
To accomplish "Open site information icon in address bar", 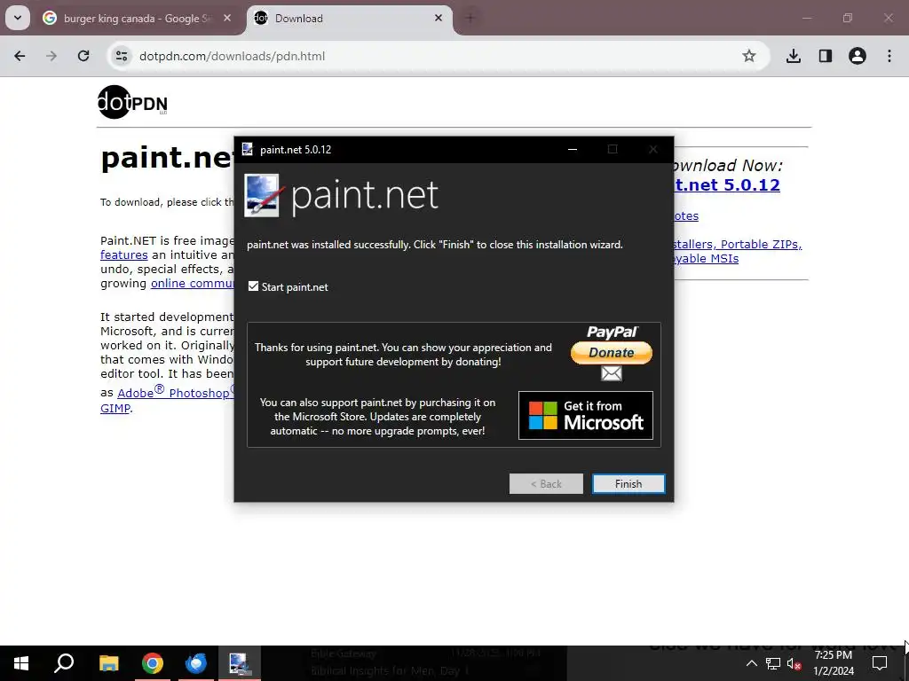I will (121, 56).
